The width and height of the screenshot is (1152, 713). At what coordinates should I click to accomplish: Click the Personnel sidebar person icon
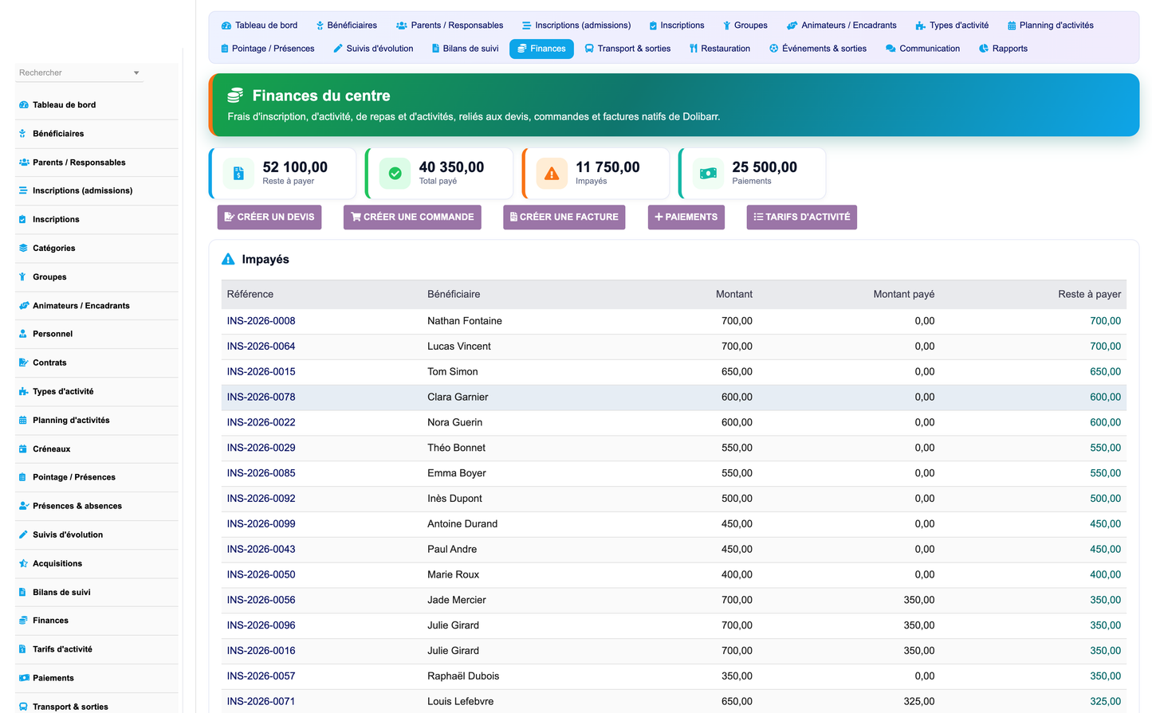[x=23, y=334]
